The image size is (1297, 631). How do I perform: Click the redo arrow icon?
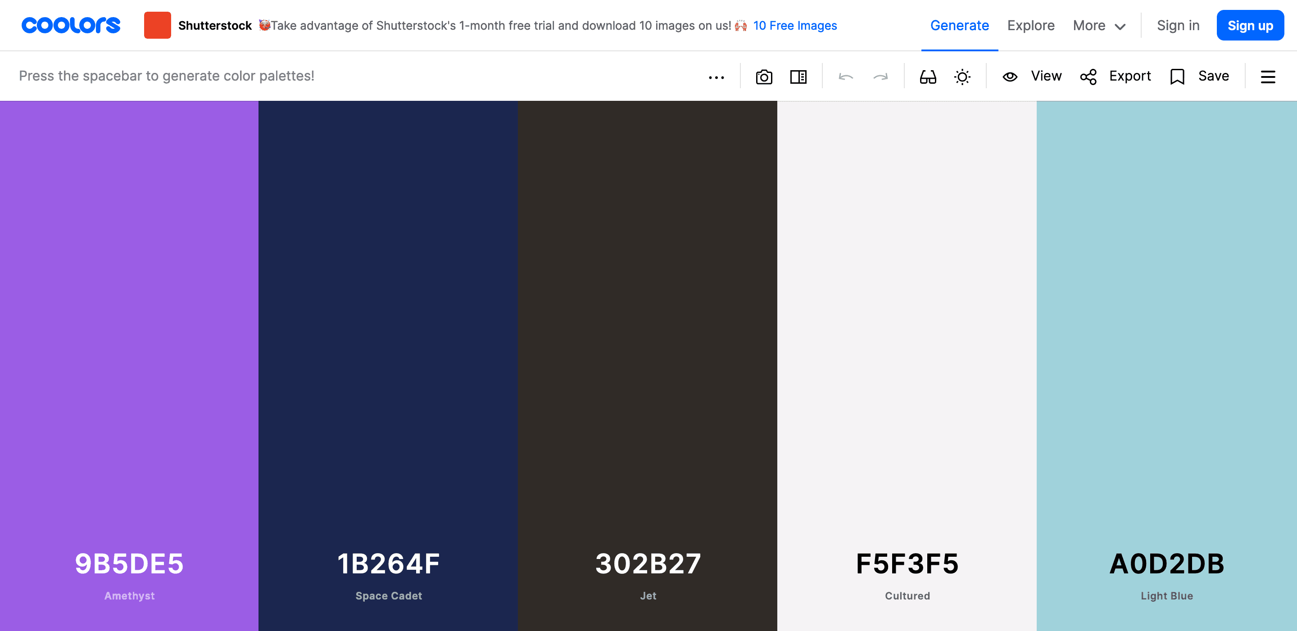pyautogui.click(x=880, y=77)
